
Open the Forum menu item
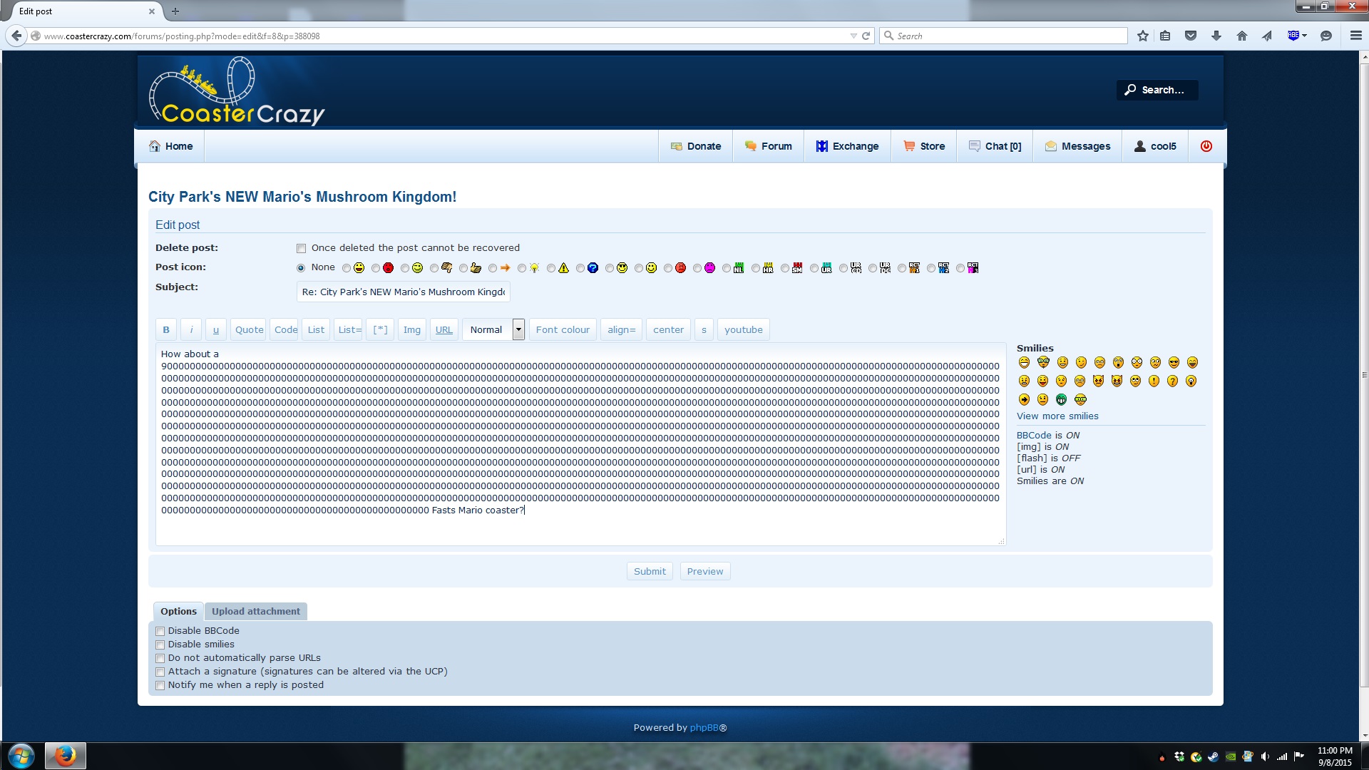click(x=769, y=146)
